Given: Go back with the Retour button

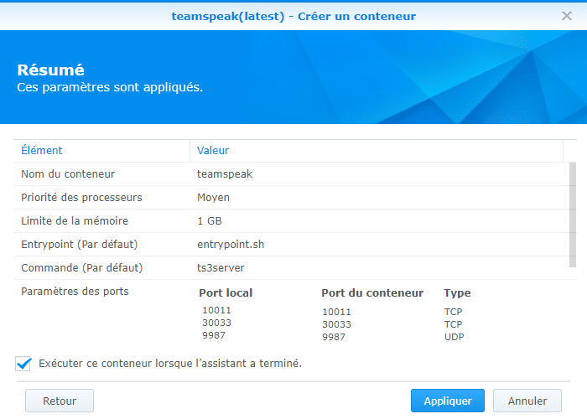Looking at the screenshot, I should point(60,401).
